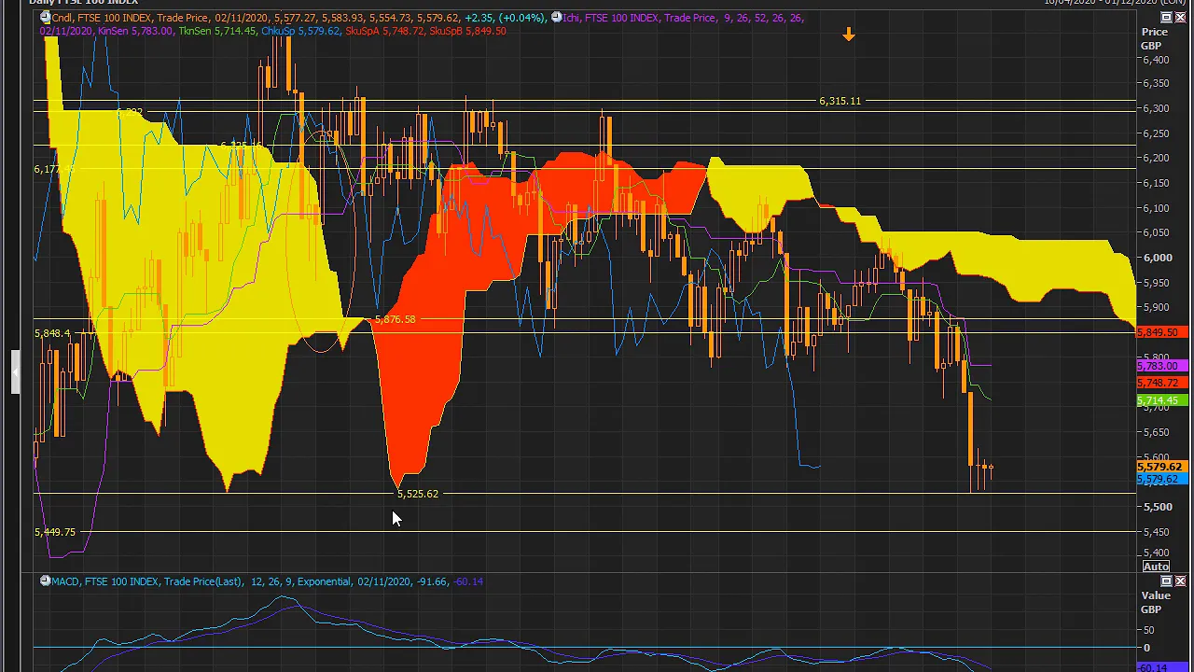Click the 5,876.58 level label
This screenshot has height=672, width=1194.
pos(395,319)
